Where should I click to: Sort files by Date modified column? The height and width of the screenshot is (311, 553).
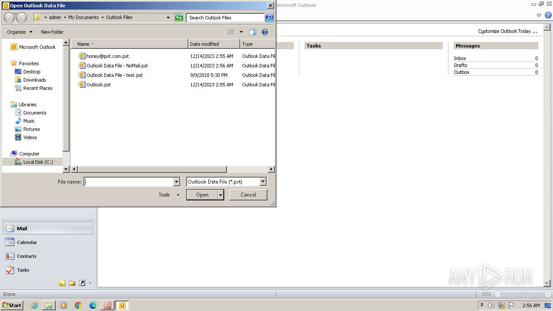coord(214,44)
